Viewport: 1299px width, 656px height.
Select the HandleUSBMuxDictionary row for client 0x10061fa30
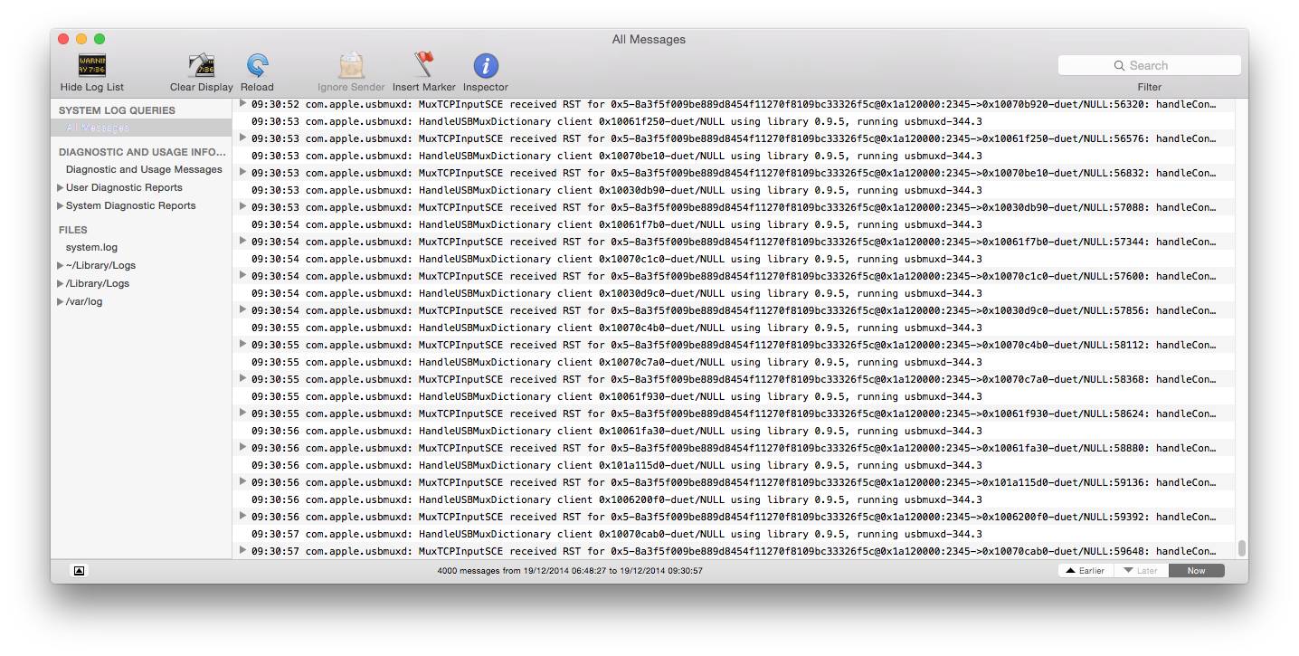(x=734, y=431)
